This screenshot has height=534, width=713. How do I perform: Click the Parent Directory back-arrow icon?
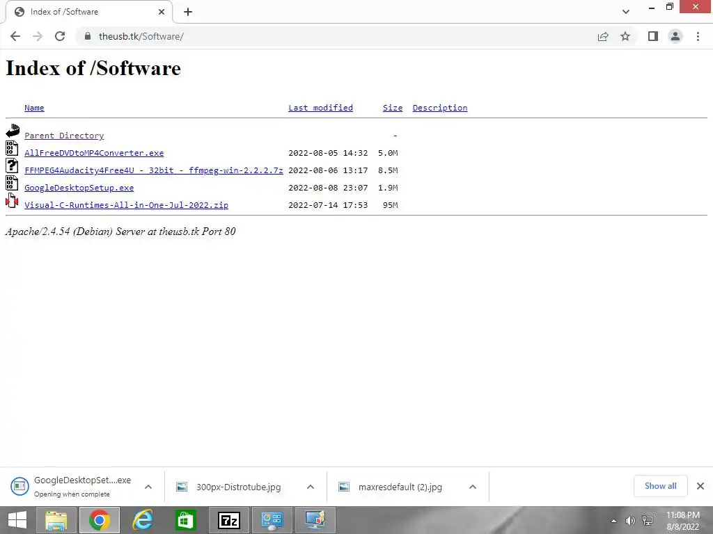13,131
